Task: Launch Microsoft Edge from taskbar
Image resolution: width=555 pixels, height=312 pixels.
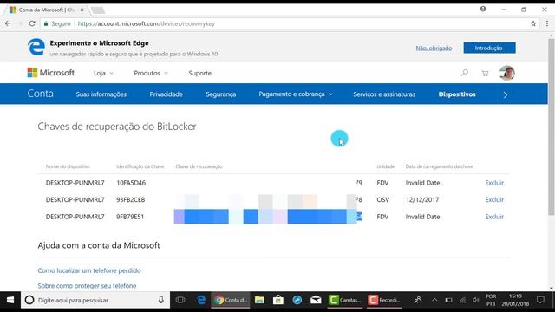Action: tap(201, 301)
